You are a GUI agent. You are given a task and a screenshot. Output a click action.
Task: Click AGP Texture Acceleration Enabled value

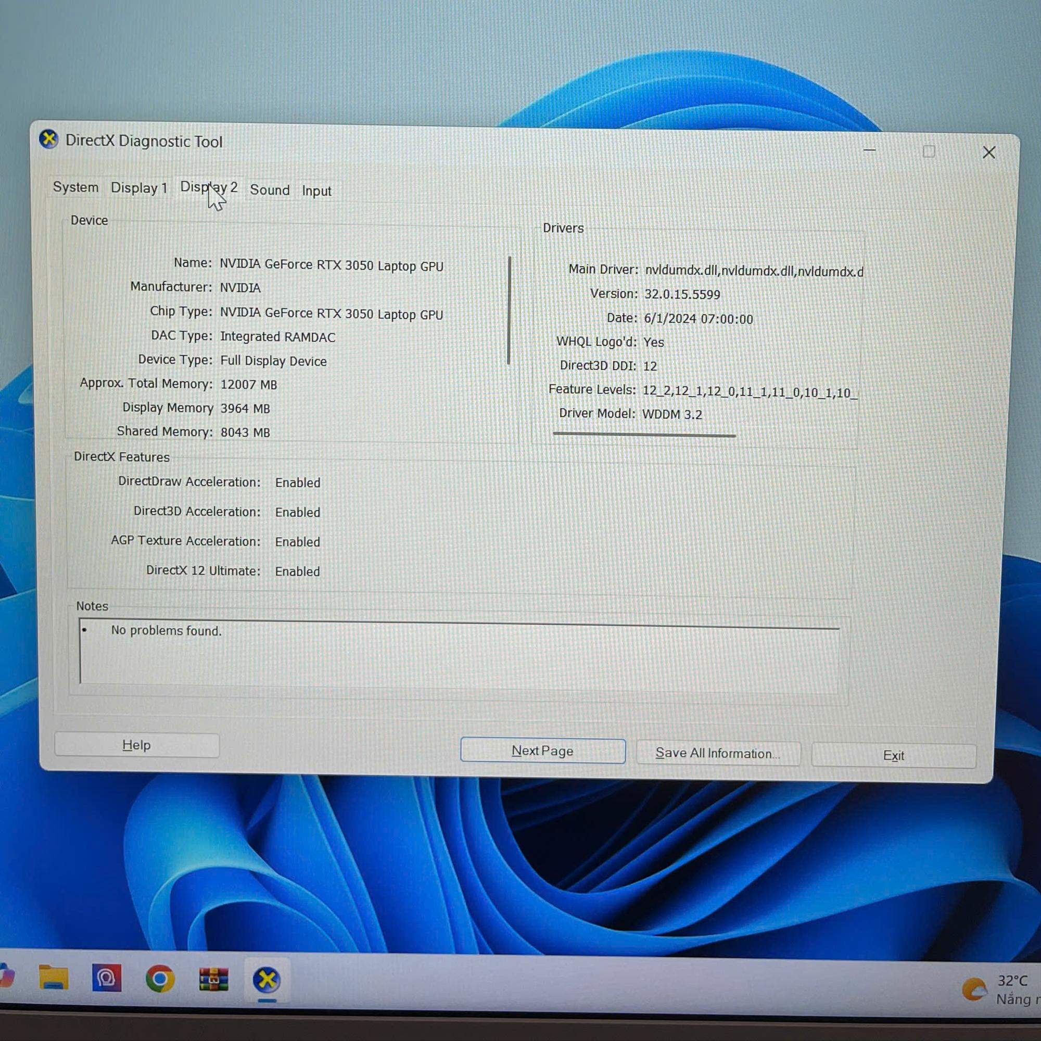(297, 542)
